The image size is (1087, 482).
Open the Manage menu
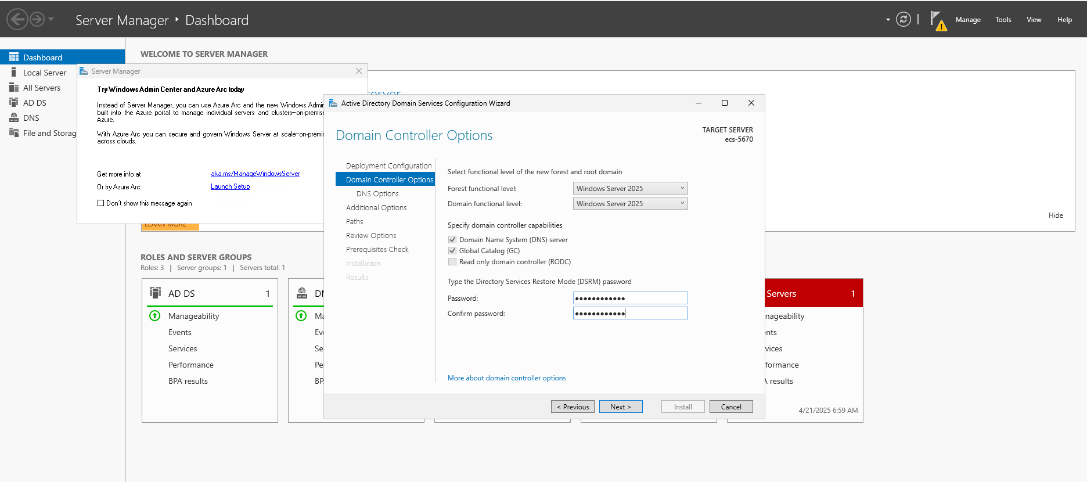coord(968,20)
